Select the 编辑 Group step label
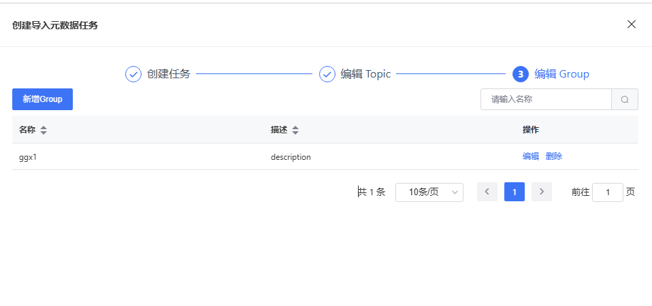 coord(561,74)
